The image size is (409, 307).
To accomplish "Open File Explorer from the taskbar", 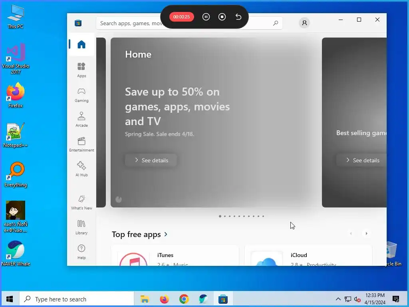I will coord(145,299).
